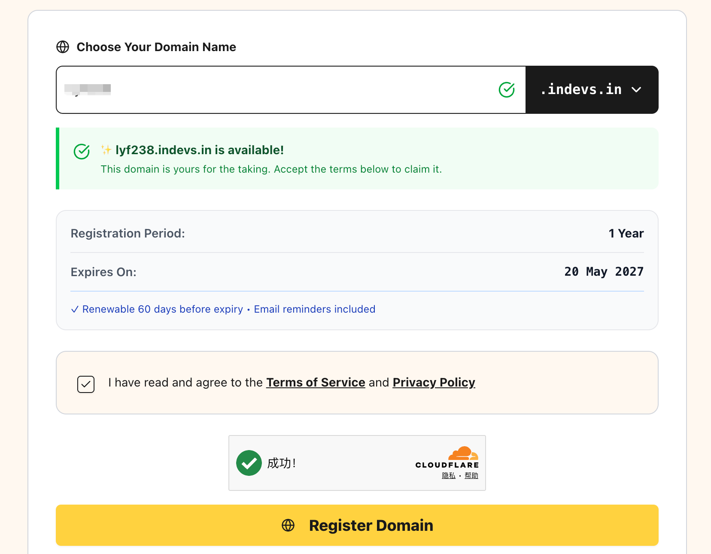Click the chevron arrow next to .indevs.in
The height and width of the screenshot is (554, 711).
tap(636, 90)
